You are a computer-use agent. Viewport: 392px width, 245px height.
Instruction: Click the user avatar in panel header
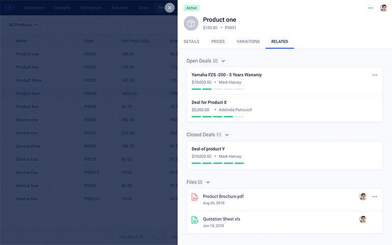[383, 8]
